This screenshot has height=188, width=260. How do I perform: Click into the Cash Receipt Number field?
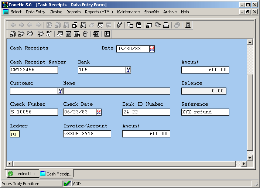tap(34, 70)
